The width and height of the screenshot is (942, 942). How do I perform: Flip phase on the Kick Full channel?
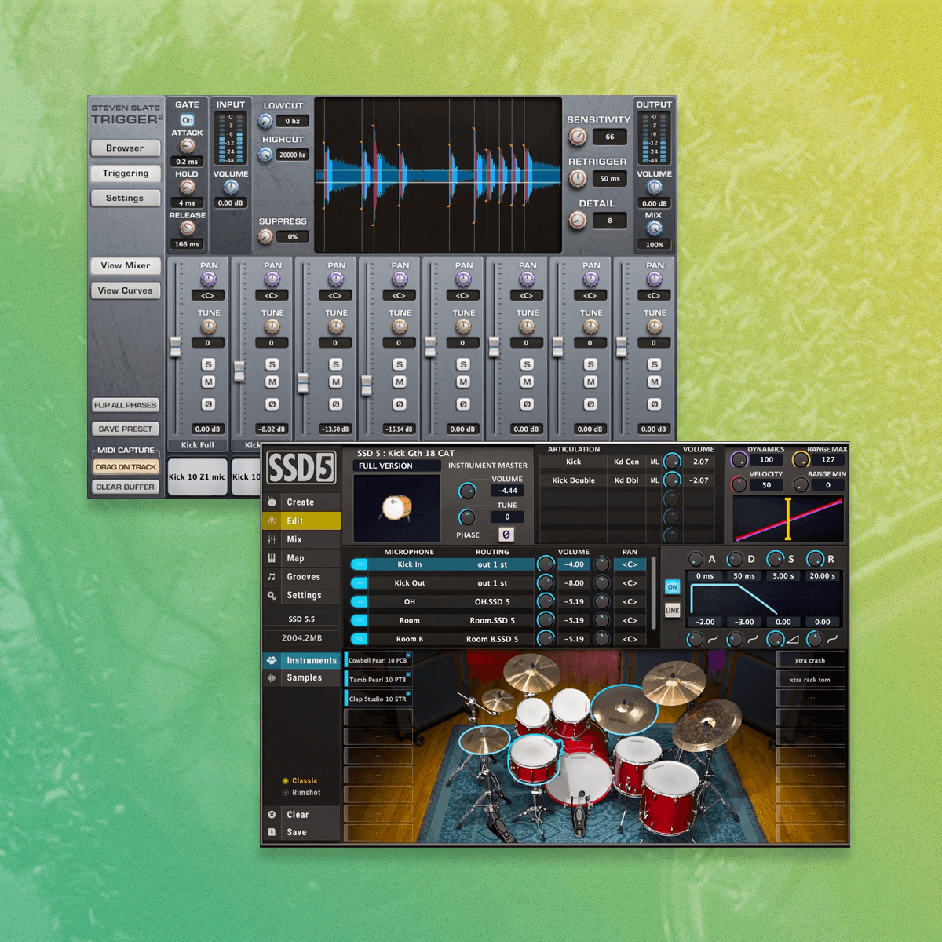pyautogui.click(x=208, y=404)
